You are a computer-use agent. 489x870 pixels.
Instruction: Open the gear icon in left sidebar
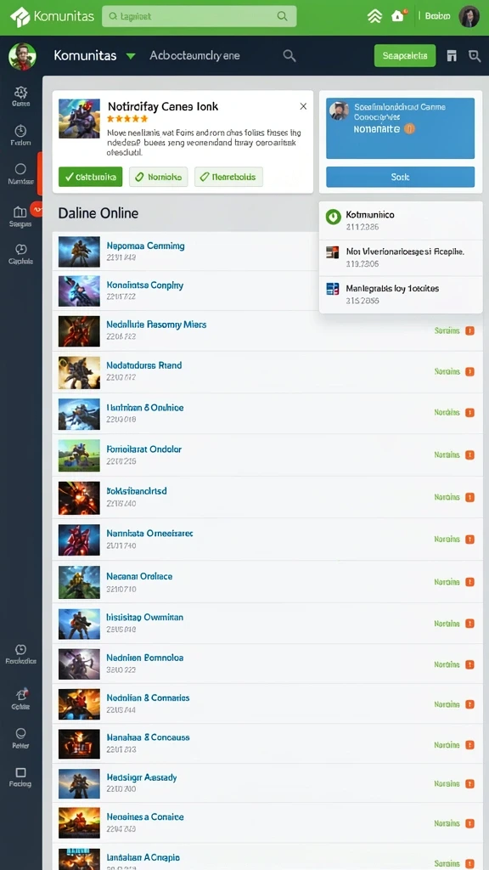point(20,92)
